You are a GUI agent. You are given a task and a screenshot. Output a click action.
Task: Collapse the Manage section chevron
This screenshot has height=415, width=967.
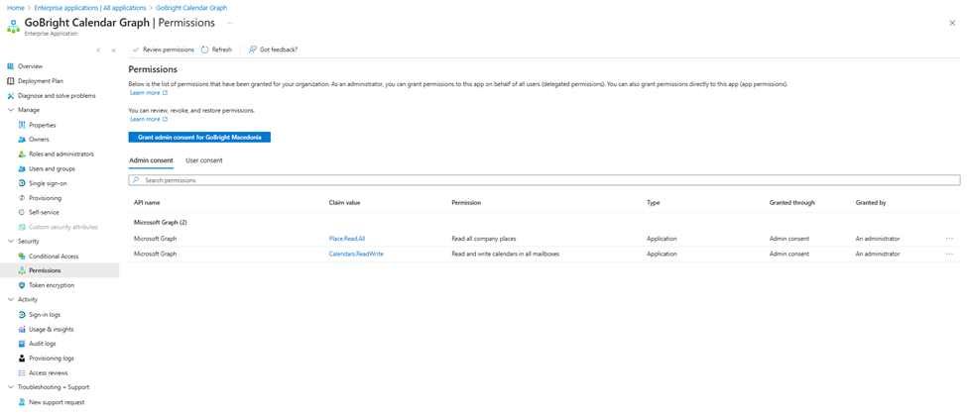(11, 110)
